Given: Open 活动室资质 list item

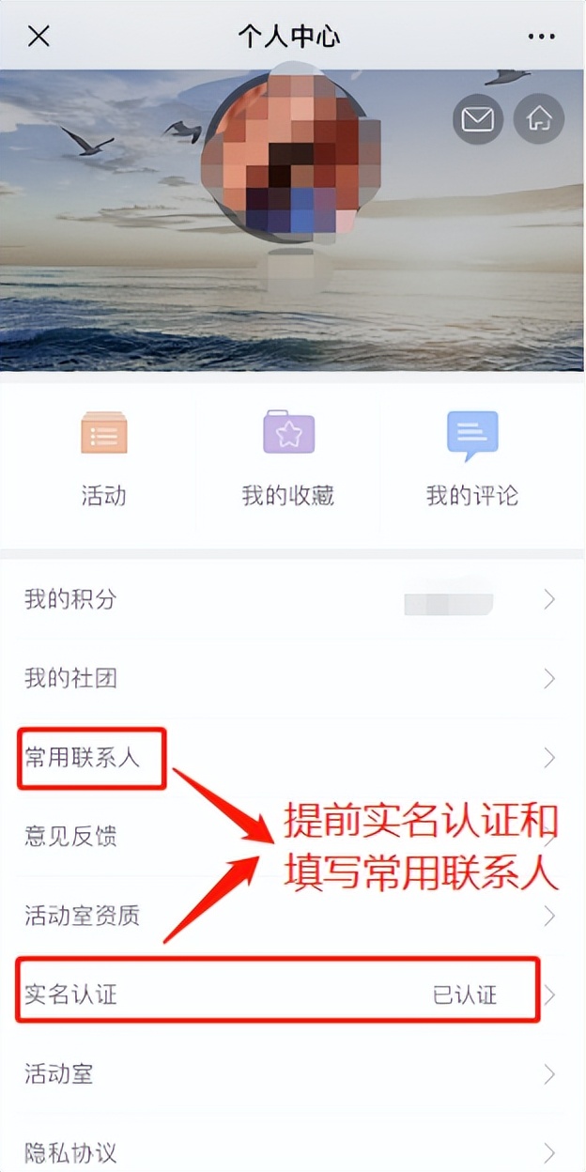Looking at the screenshot, I should tap(293, 916).
